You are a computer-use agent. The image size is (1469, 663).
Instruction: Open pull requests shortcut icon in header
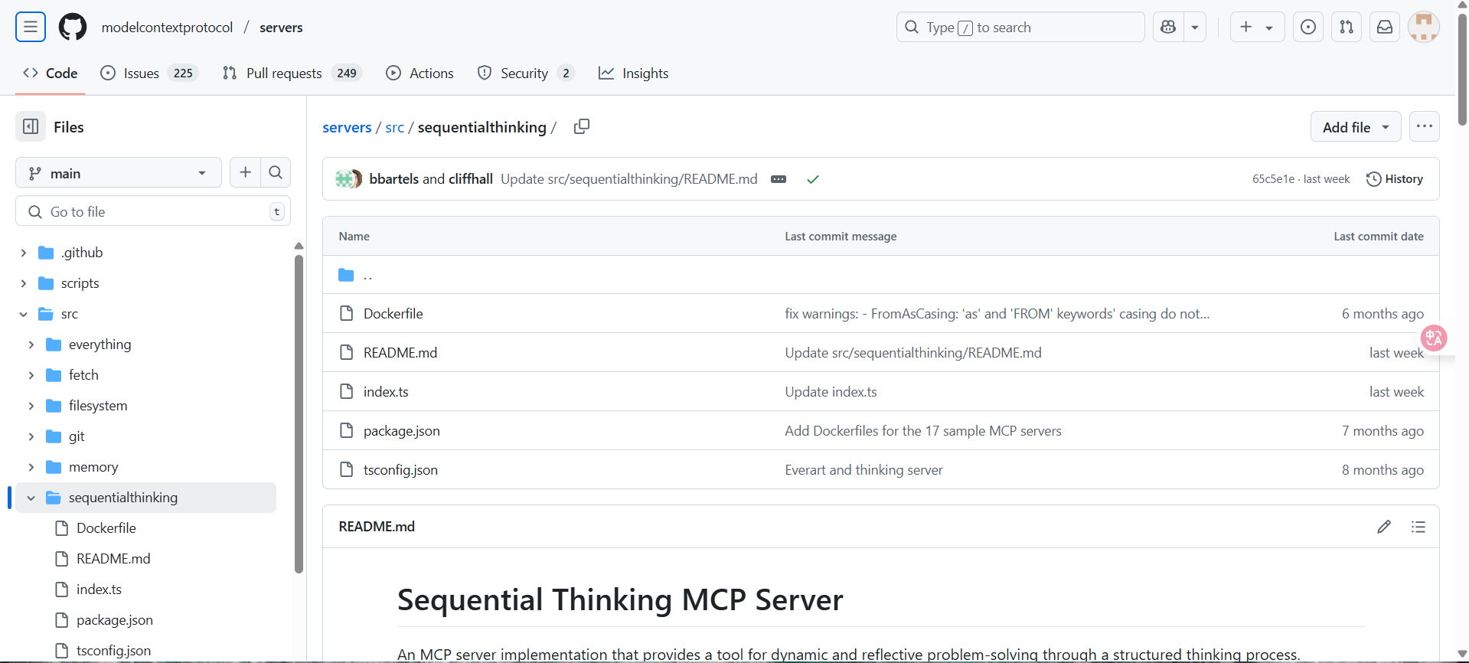[x=1347, y=28]
